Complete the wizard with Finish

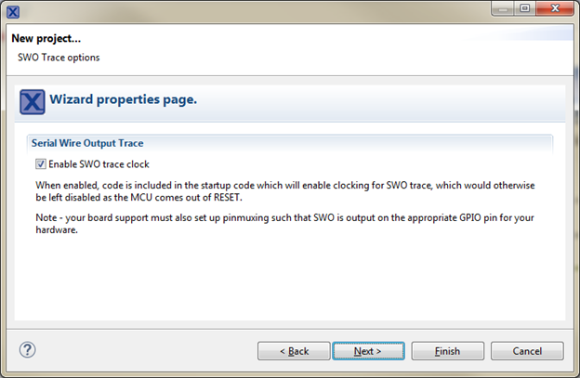click(448, 351)
